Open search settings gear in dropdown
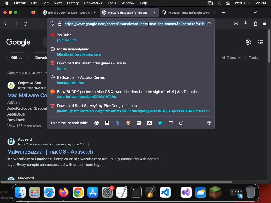271x203 pixels. [209, 123]
